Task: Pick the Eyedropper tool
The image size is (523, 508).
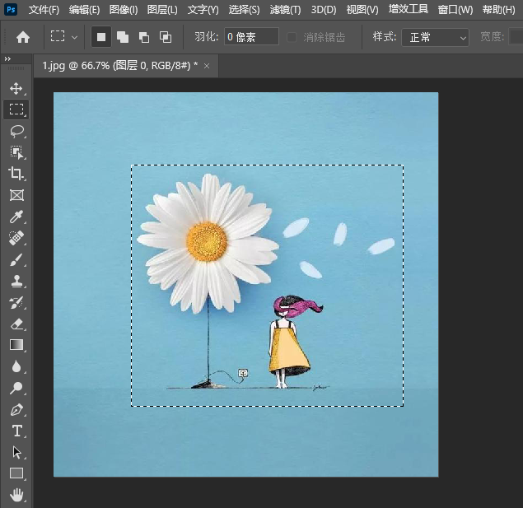Action: coord(16,217)
